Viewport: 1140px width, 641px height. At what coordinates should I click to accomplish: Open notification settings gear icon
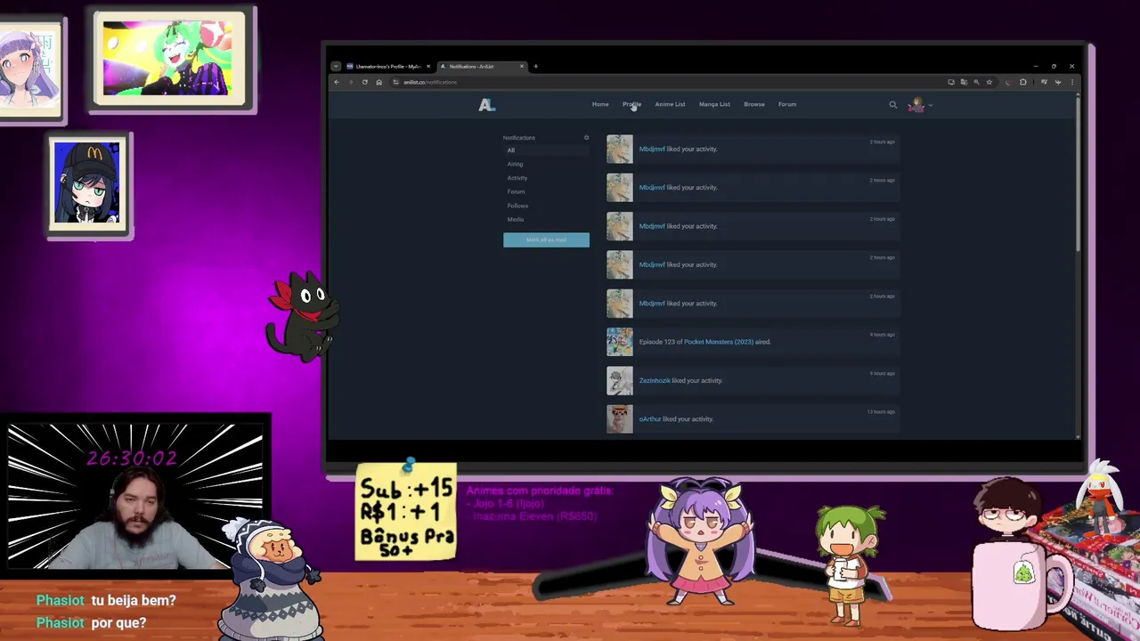coord(586,138)
